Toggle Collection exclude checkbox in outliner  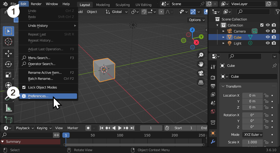pos(262,25)
